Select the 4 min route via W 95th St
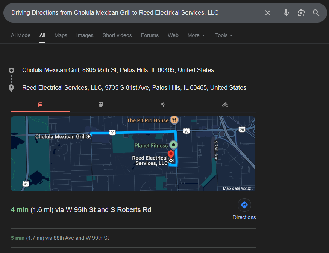Image resolution: width=329 pixels, height=253 pixels. [x=81, y=210]
